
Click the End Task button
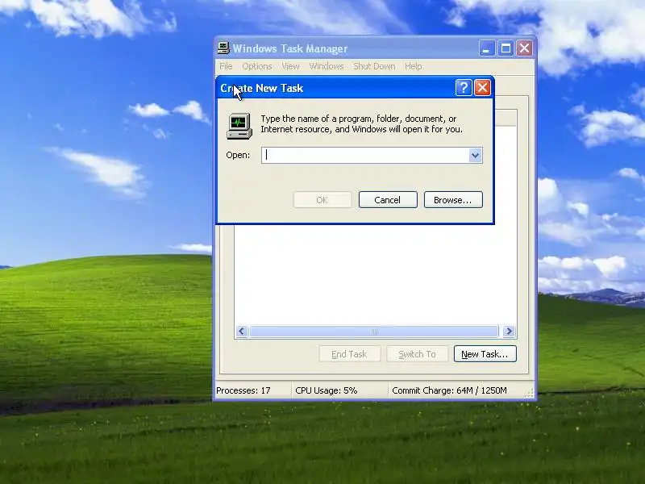[350, 354]
